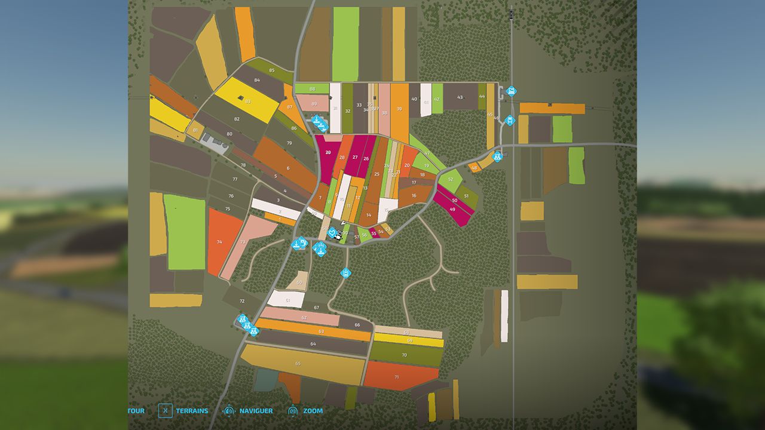Viewport: 765px width, 430px height.
Task: Select the orange-red field 74
Action: coord(224,242)
